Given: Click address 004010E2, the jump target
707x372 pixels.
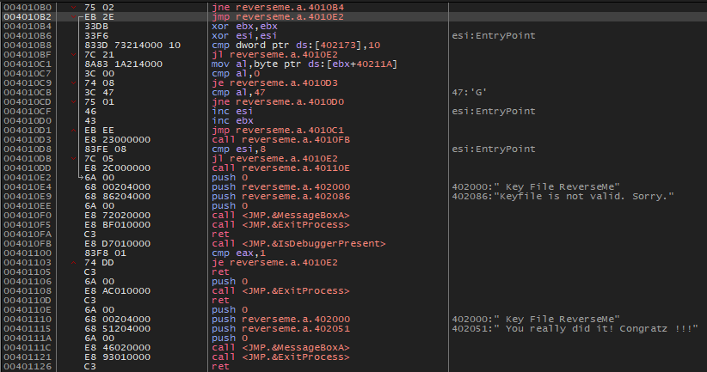Looking at the screenshot, I should pyautogui.click(x=28, y=178).
